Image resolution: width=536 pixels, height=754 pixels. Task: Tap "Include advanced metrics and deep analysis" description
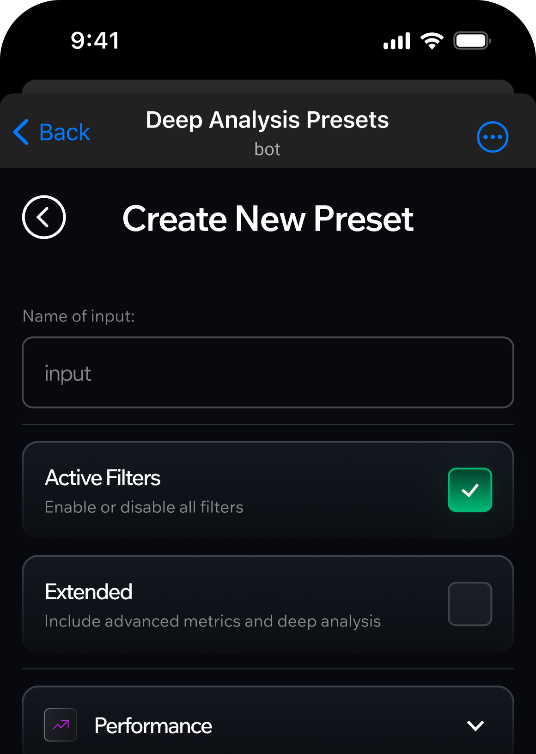213,621
